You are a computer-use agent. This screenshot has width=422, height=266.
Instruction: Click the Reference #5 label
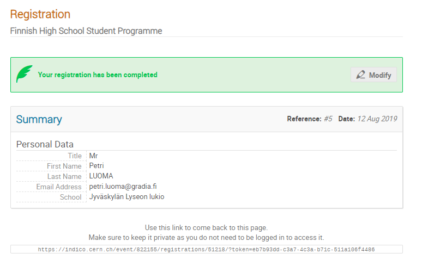click(x=309, y=119)
